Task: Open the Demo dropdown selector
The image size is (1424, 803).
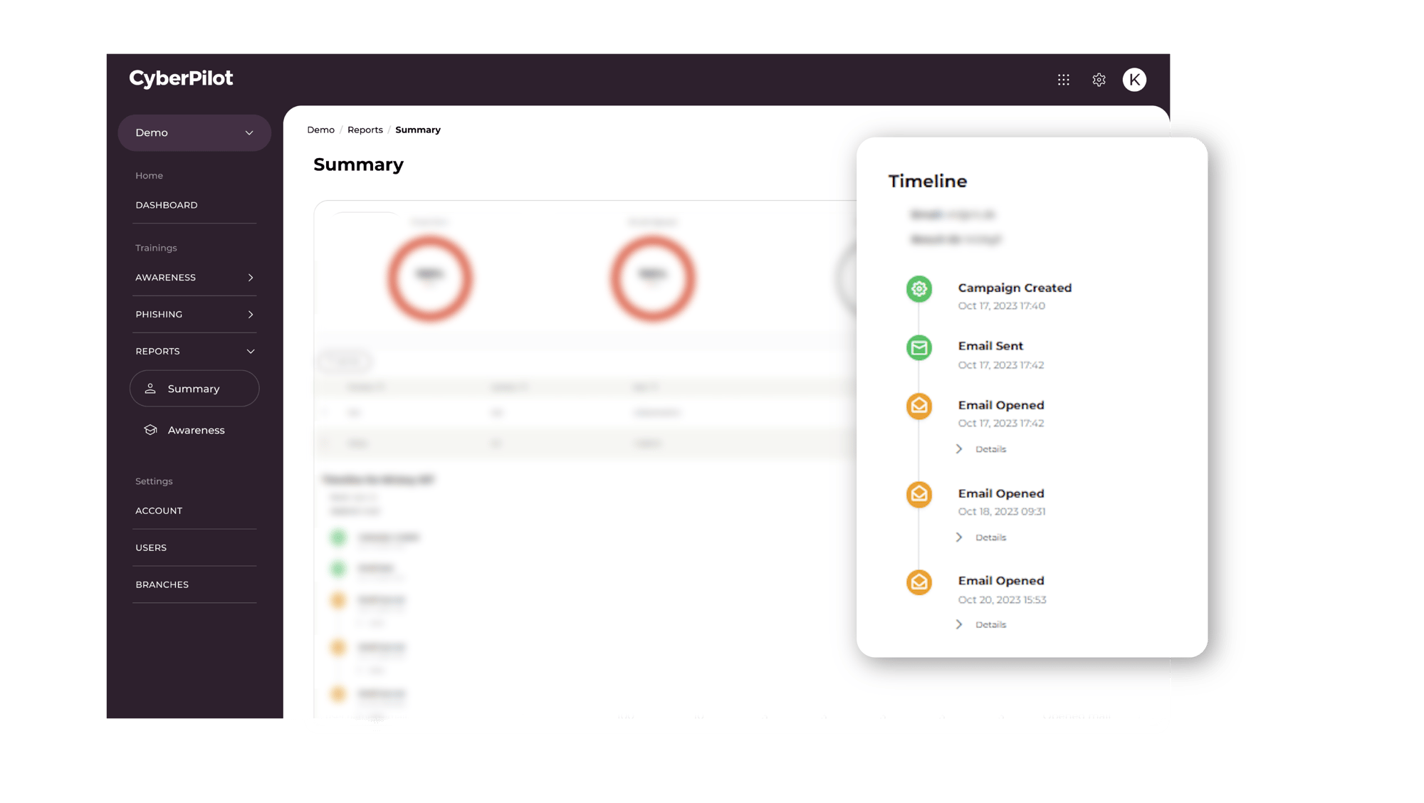Action: 194,132
